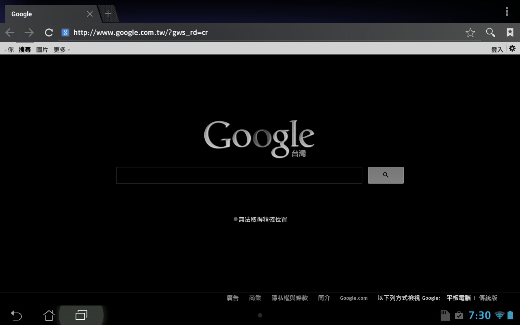520x325 pixels.
Task: Select the 搜尋 menu item
Action: coord(25,50)
